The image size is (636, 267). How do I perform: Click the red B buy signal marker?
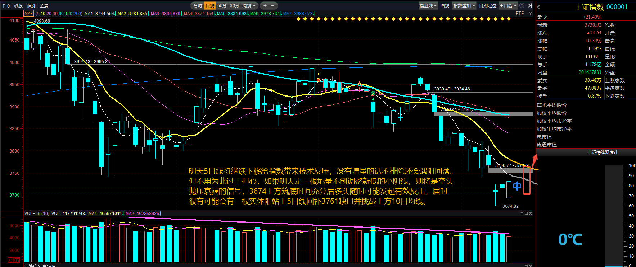tap(319, 80)
